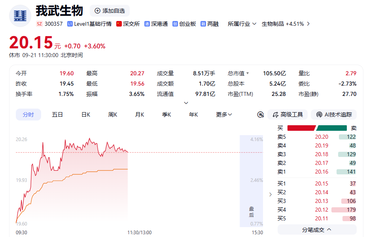Click the 我武生物 company logo icon
Viewport: 367px width, 237px height.
pos(20,16)
